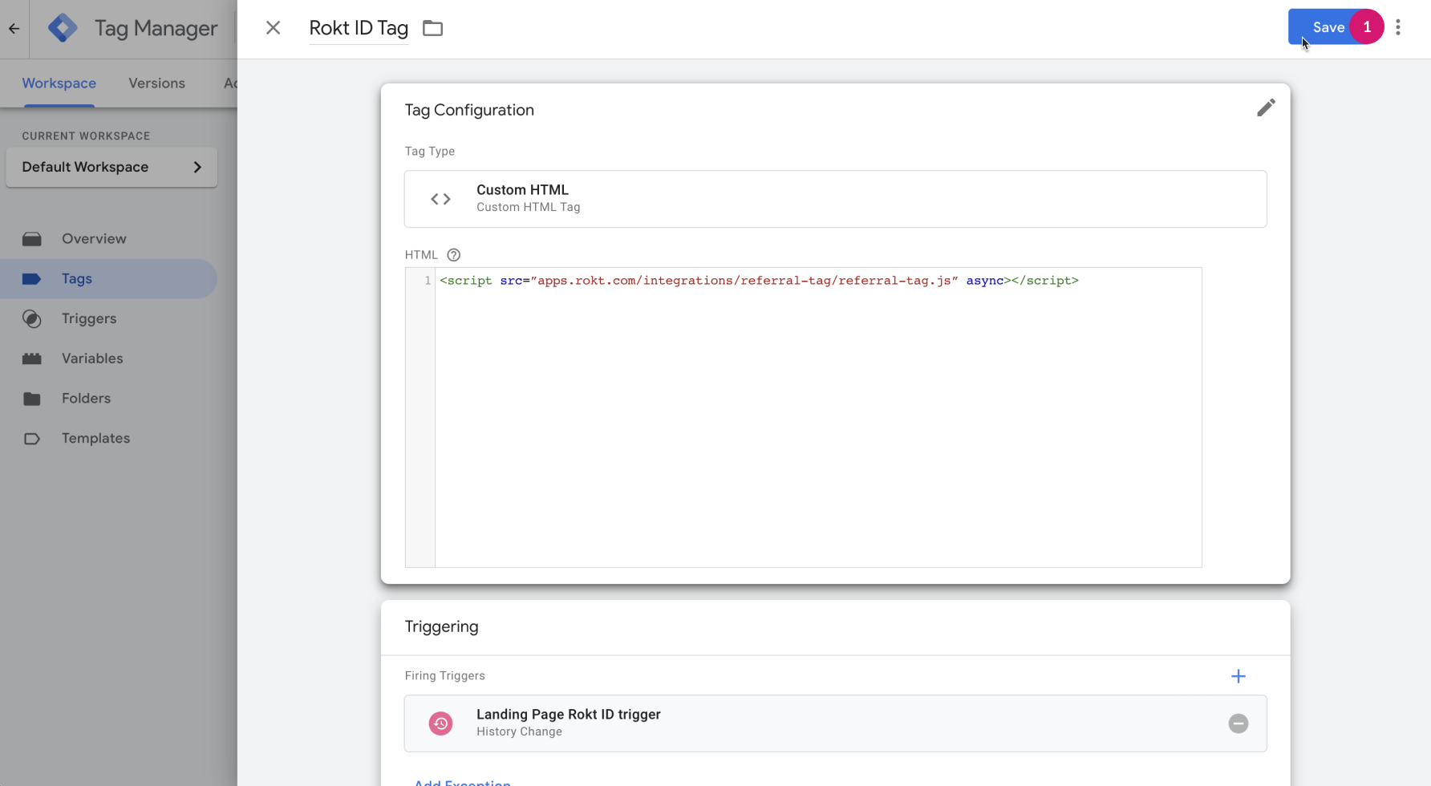Click the Tag Manager logo
Viewport: 1431px width, 786px height.
click(x=63, y=28)
